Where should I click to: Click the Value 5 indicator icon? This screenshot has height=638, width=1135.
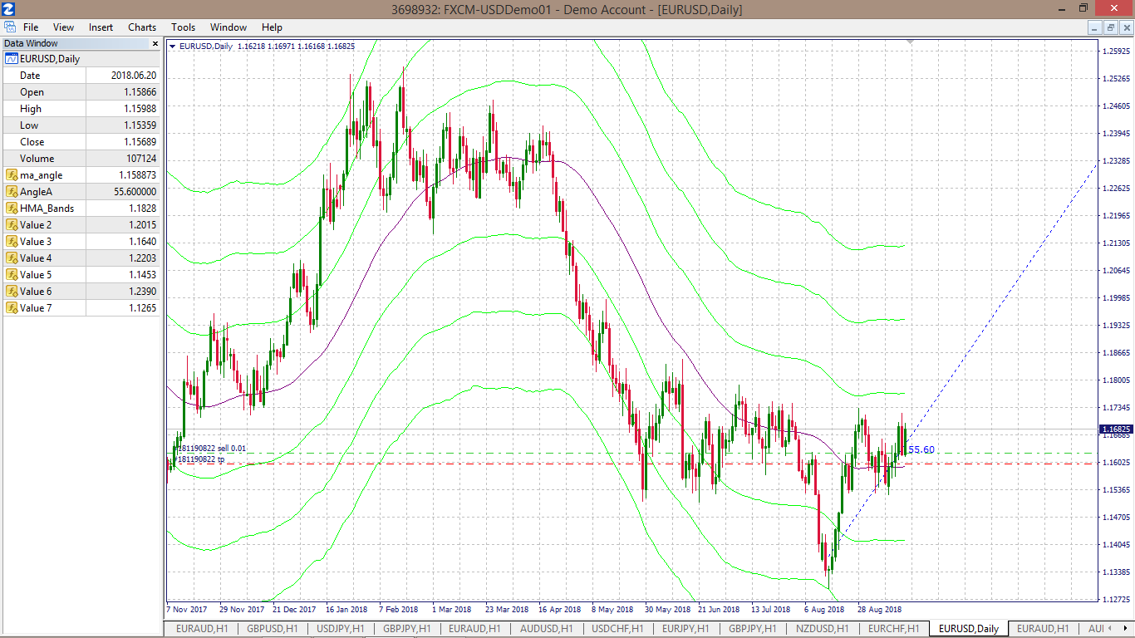[x=12, y=275]
